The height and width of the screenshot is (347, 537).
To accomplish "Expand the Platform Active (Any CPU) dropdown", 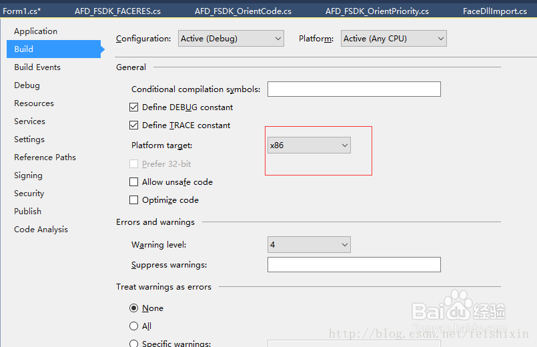I will pos(394,38).
